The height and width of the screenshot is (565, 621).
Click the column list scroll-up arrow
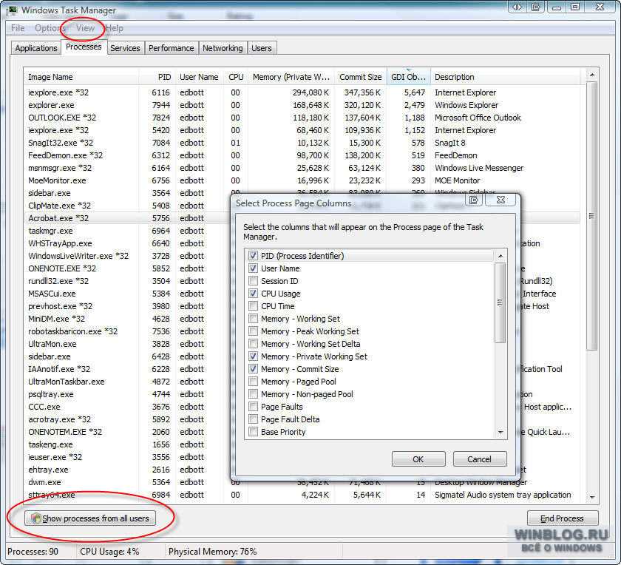(x=500, y=256)
